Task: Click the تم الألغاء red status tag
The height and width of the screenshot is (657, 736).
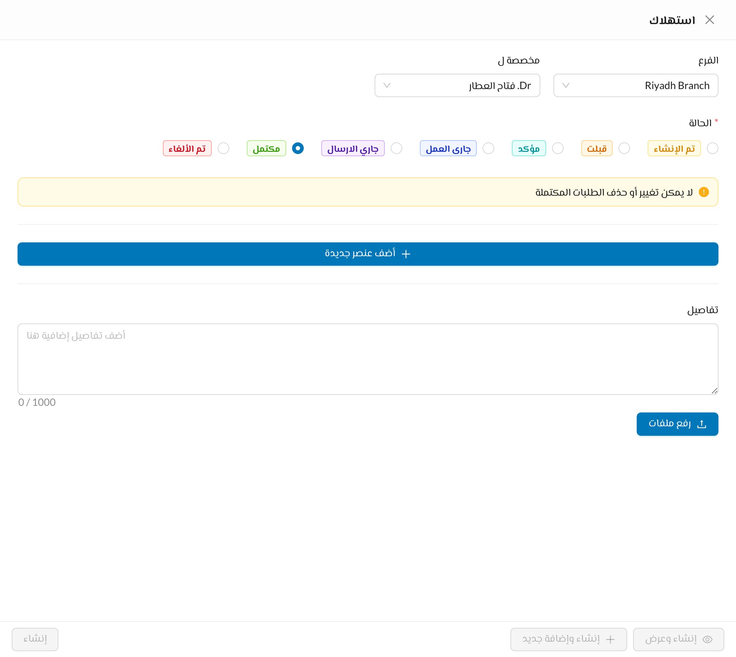Action: pyautogui.click(x=187, y=148)
